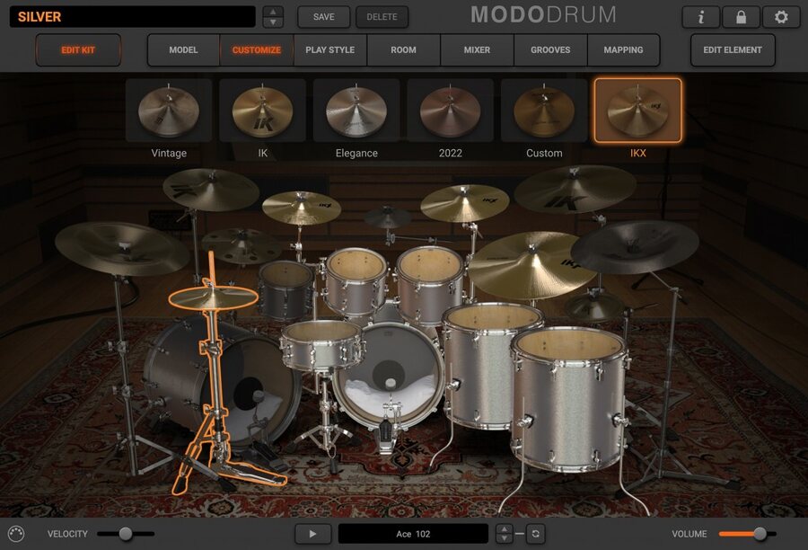This screenshot has height=550, width=808.
Task: Switch to the MIXER tab
Action: coord(477,50)
